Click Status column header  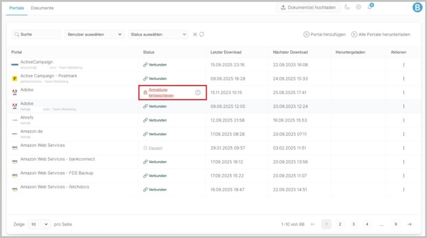coord(149,52)
